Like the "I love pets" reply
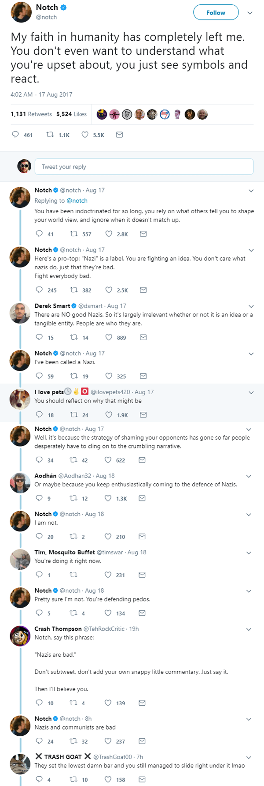This screenshot has width=264, height=786. click(108, 414)
